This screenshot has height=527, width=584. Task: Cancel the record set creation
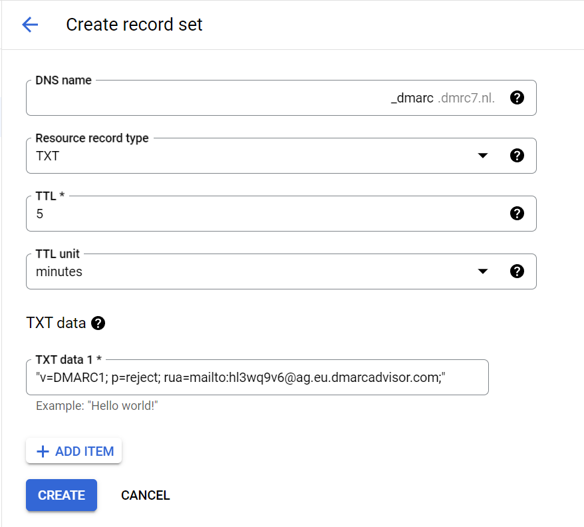tap(145, 495)
